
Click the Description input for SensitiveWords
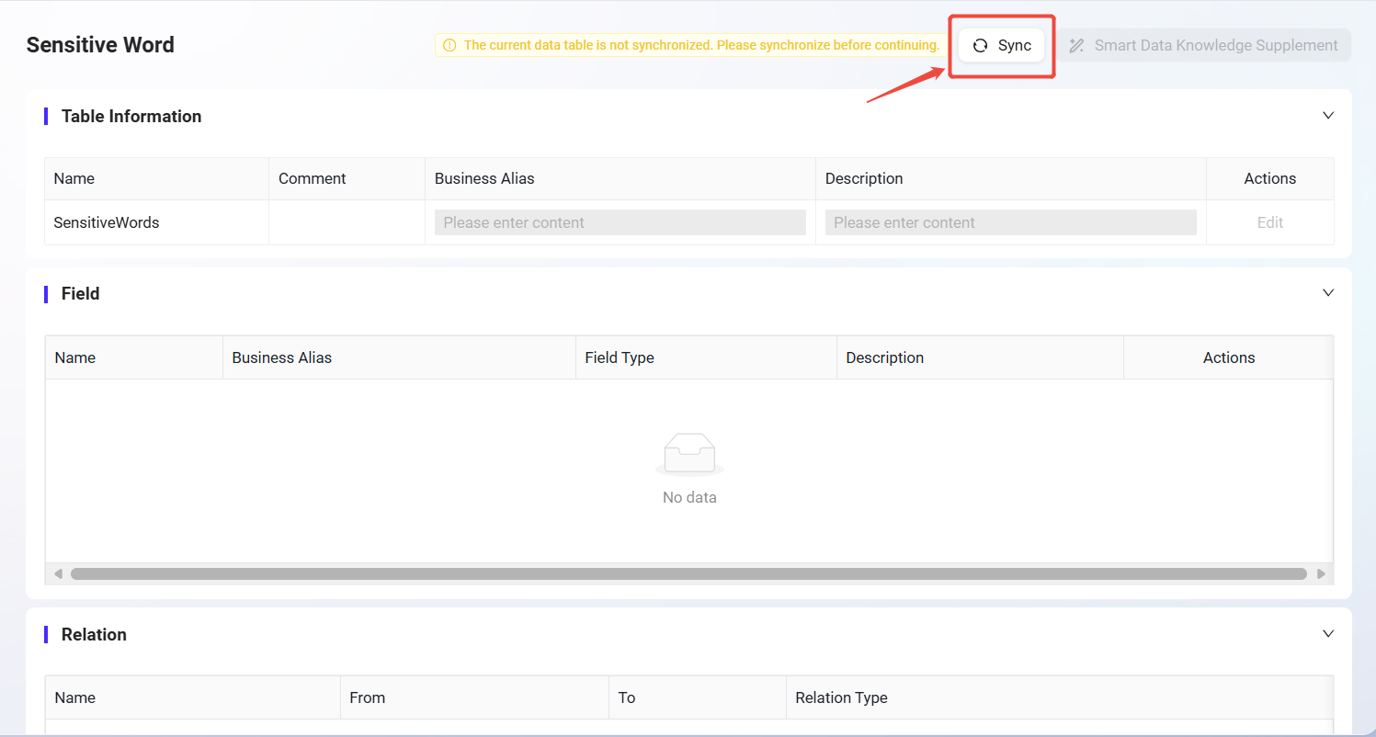1010,222
